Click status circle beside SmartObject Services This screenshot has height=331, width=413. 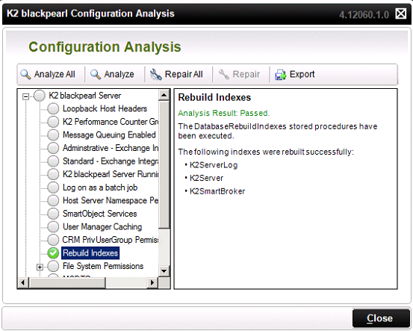pyautogui.click(x=53, y=214)
